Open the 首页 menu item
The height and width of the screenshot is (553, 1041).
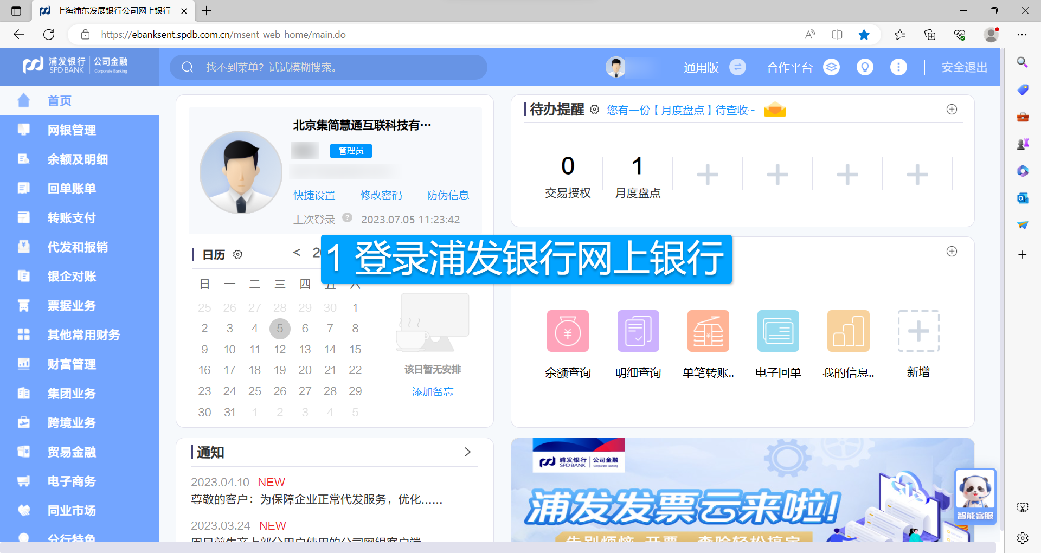point(79,100)
